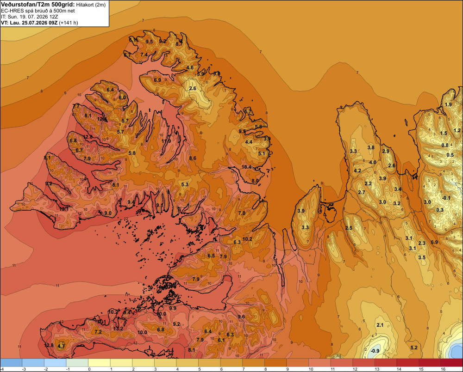Click the -0.1 temperature value in east mountains
Image resolution: width=463 pixels, height=372 pixels.
[x=446, y=198]
